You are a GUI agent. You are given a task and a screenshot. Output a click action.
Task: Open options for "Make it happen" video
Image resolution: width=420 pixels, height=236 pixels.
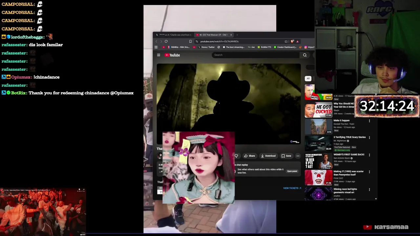coord(369,121)
